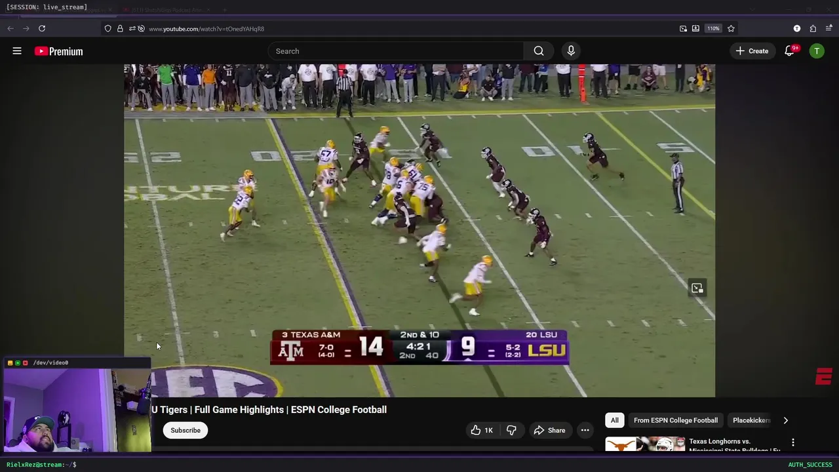Open the tracking protection shield icon
Screen dimensions: 839x472
[107, 29]
